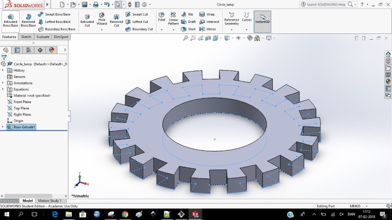Expand the Equations tree node
Image resolution: width=392 pixels, height=220 pixels.
(x=3, y=89)
